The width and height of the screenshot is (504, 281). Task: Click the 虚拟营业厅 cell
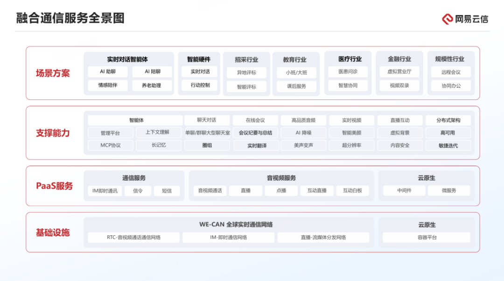(399, 72)
